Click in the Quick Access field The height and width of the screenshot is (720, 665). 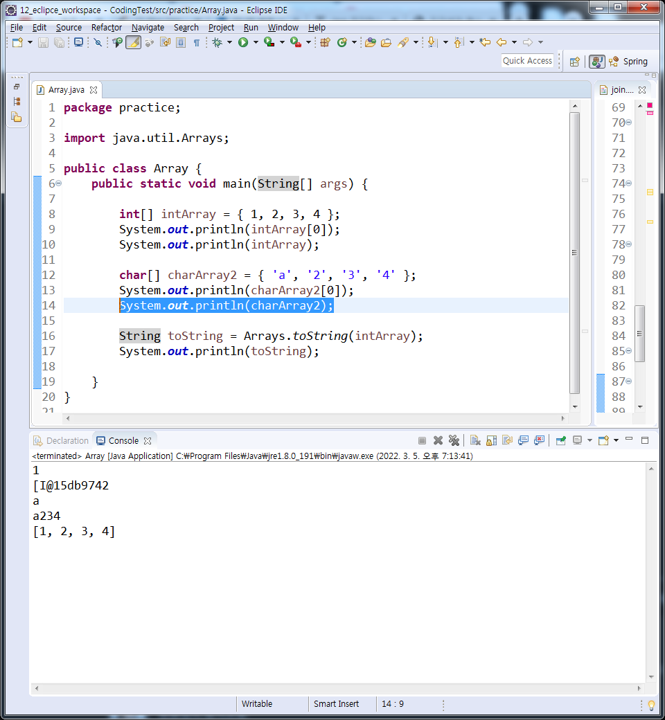pyautogui.click(x=527, y=61)
